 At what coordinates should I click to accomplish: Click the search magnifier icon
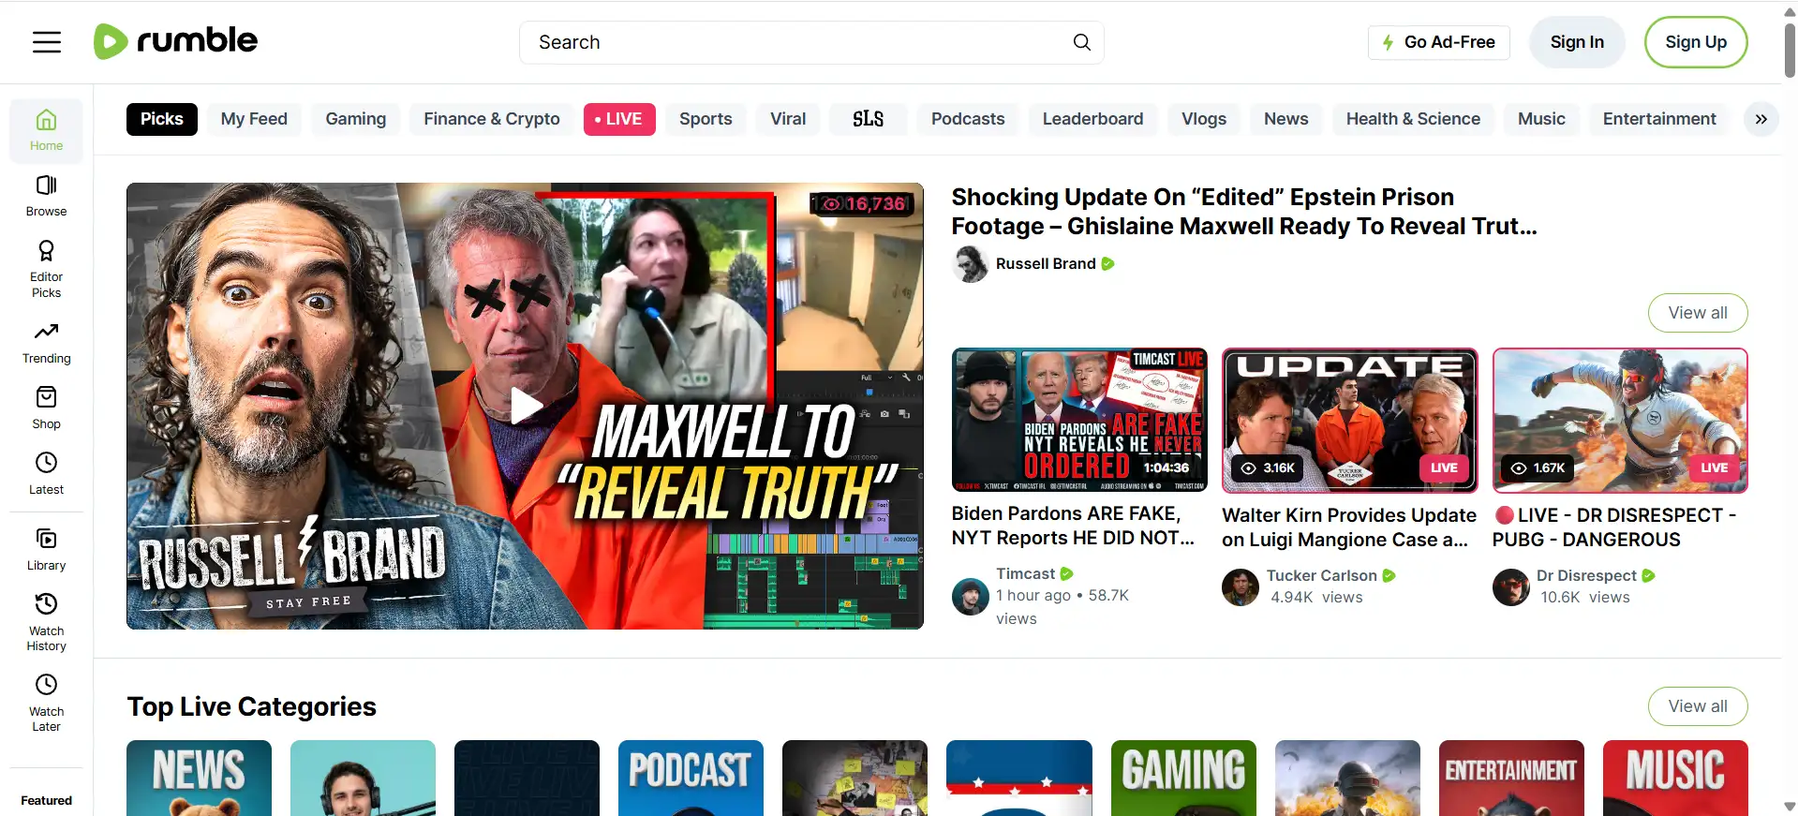1081,42
